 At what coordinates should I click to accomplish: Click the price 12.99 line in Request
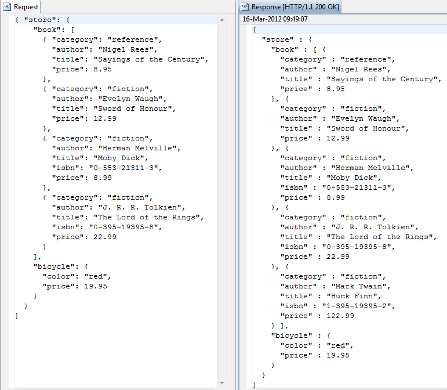coord(84,119)
